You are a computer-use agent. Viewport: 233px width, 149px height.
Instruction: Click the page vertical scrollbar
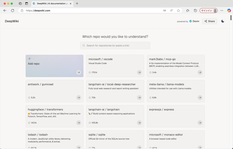coord(231,18)
